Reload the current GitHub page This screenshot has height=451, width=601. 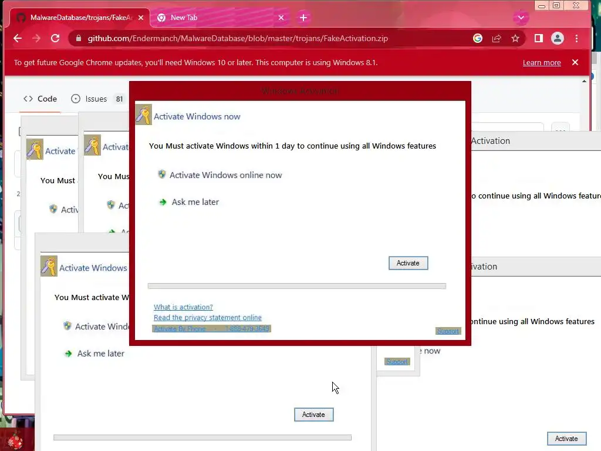(55, 38)
